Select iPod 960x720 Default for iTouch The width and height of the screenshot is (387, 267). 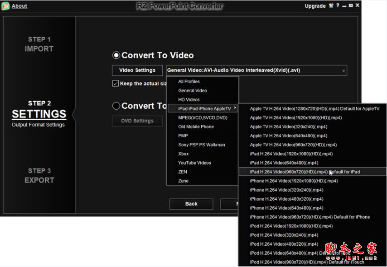pyautogui.click(x=313, y=262)
